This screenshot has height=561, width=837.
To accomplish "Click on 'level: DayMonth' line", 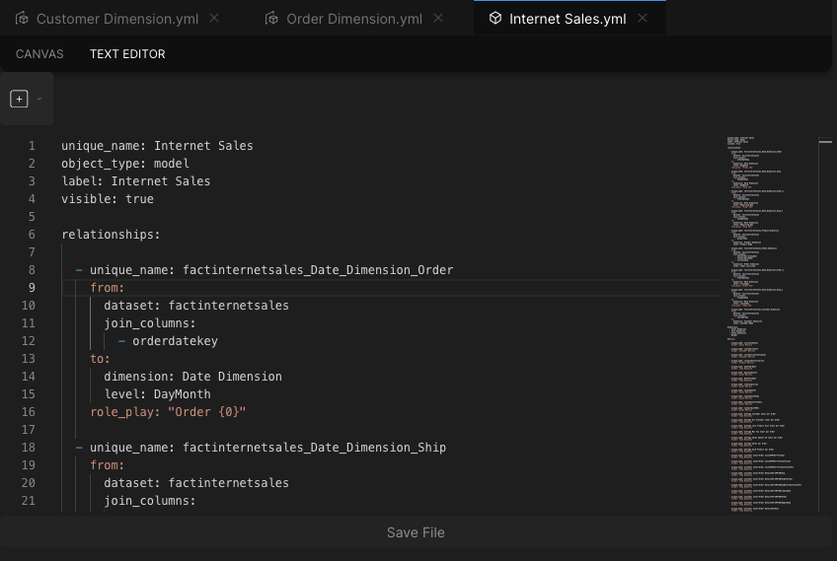I will [158, 394].
